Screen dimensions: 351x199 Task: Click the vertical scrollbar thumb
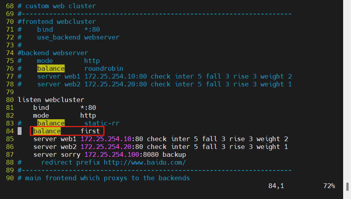[x=347, y=187]
